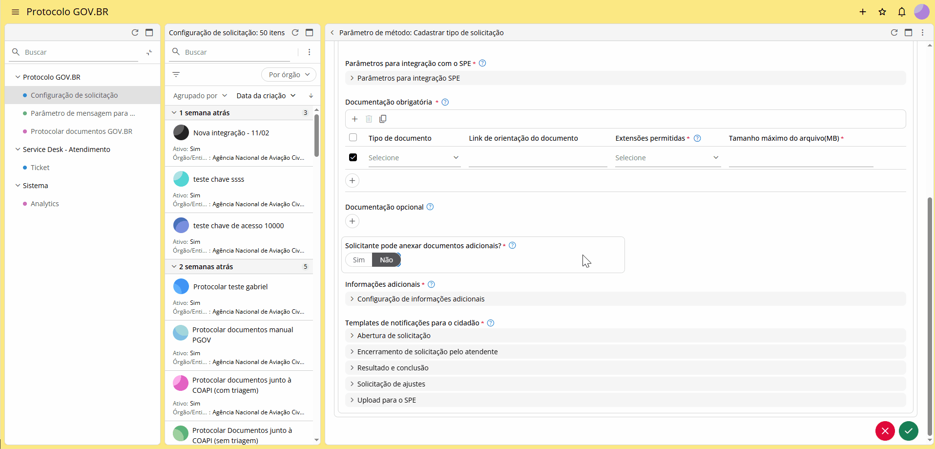The height and width of the screenshot is (449, 935).
Task: Open Configuração de solicitação menu item
Action: point(83,95)
